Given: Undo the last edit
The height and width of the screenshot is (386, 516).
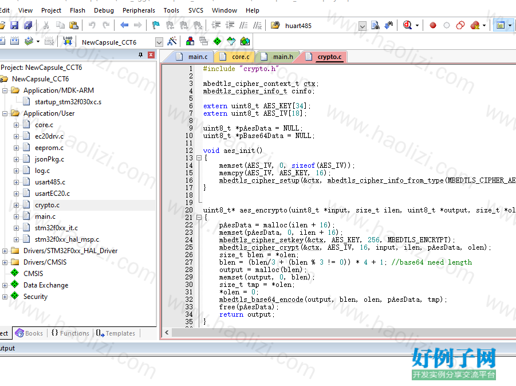Looking at the screenshot, I should click(x=92, y=25).
